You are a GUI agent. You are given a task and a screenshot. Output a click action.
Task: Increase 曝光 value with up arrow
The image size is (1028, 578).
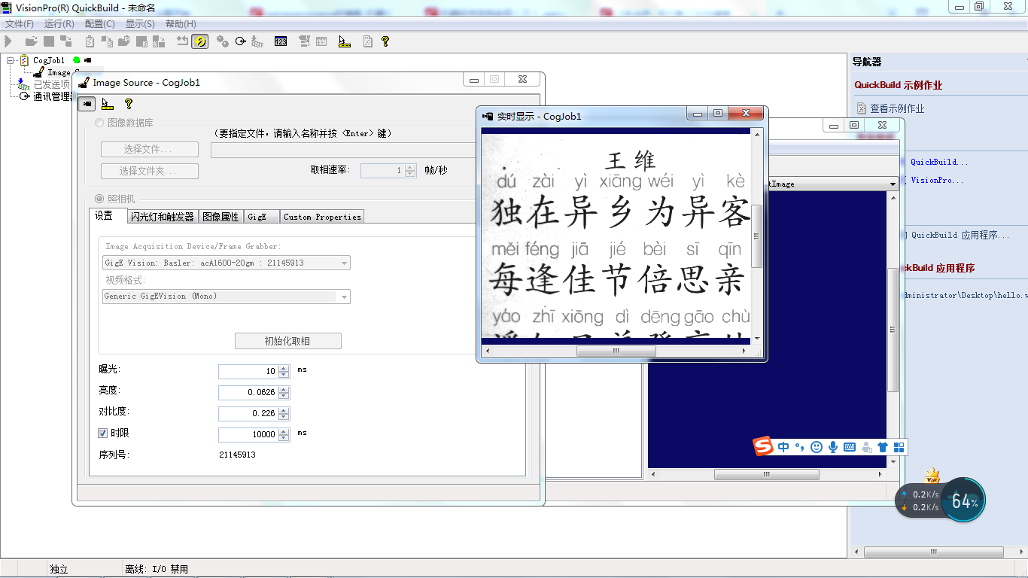point(284,368)
